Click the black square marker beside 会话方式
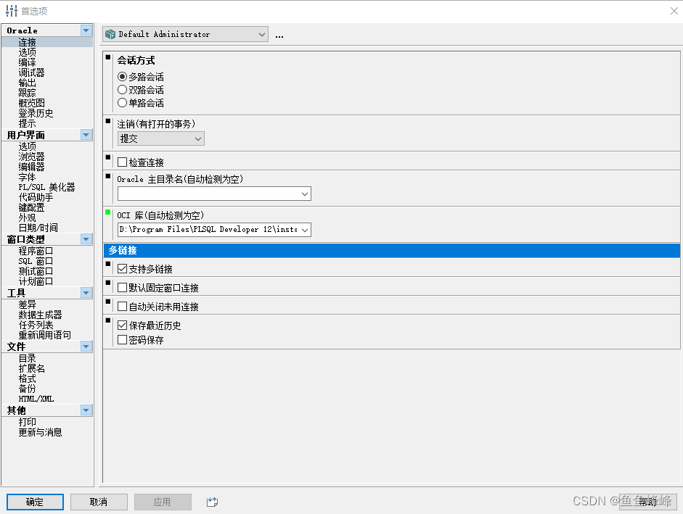The height and width of the screenshot is (514, 683). [x=108, y=57]
